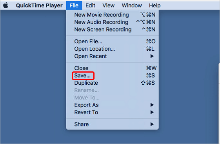
Task: Choose New Movie Recording
Action: [x=113, y=15]
